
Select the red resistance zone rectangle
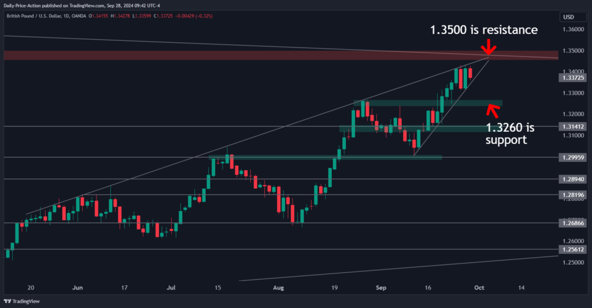click(281, 55)
